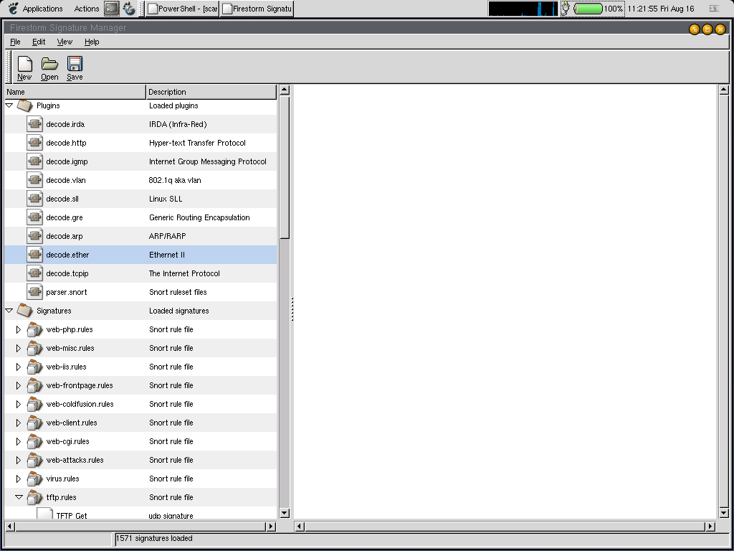
Task: Click the web-frontpage.rules file icon
Action: click(34, 385)
